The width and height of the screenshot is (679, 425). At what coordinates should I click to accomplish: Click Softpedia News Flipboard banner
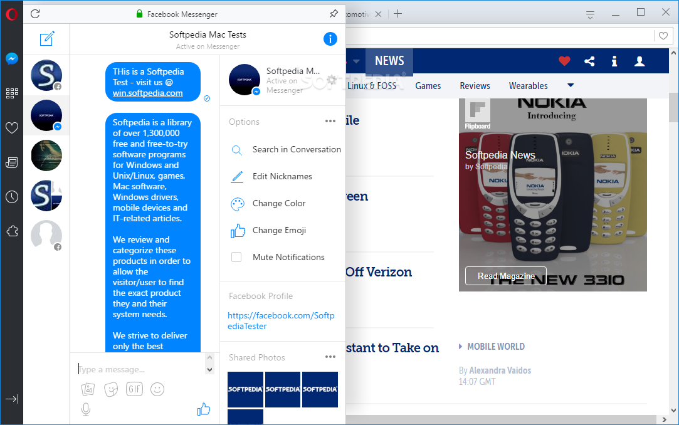(552, 195)
